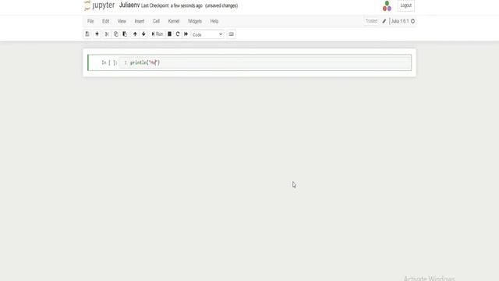Viewport: 499px width, 281px height.
Task: Copy selected cells icon
Action: tap(116, 34)
